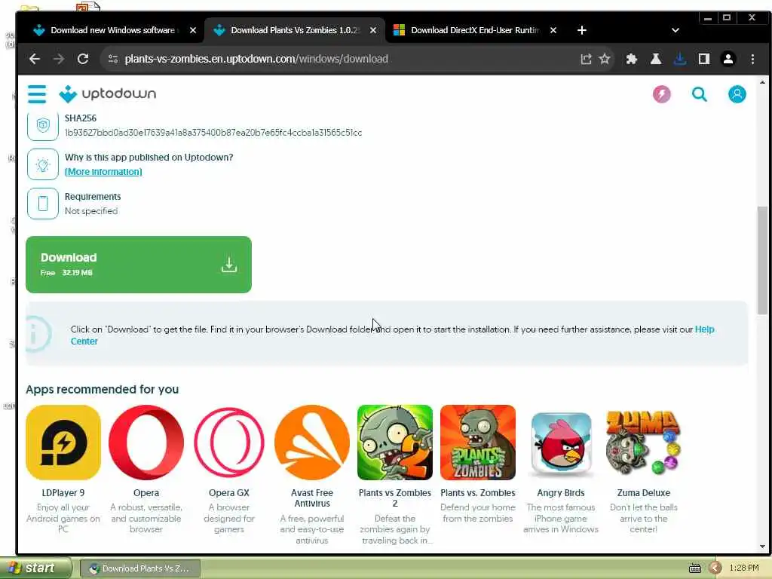Click the 1:28 PM taskbar clock
Image resolution: width=772 pixels, height=579 pixels.
[744, 568]
